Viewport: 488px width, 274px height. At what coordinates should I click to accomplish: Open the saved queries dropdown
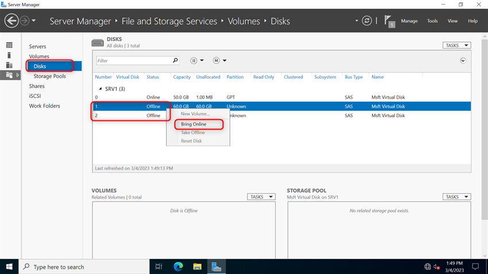point(219,61)
